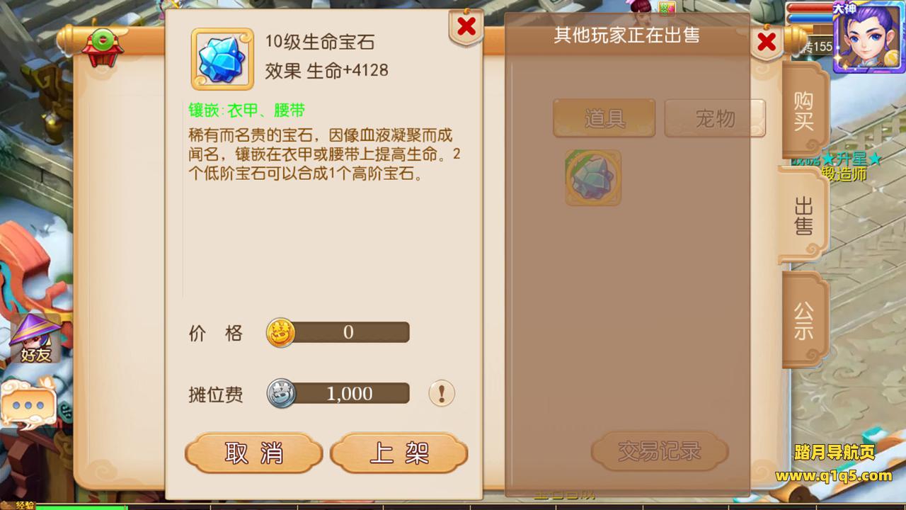Click the silver coin icon beside 摊位费
Viewport: 906px width, 510px height.
tap(280, 393)
